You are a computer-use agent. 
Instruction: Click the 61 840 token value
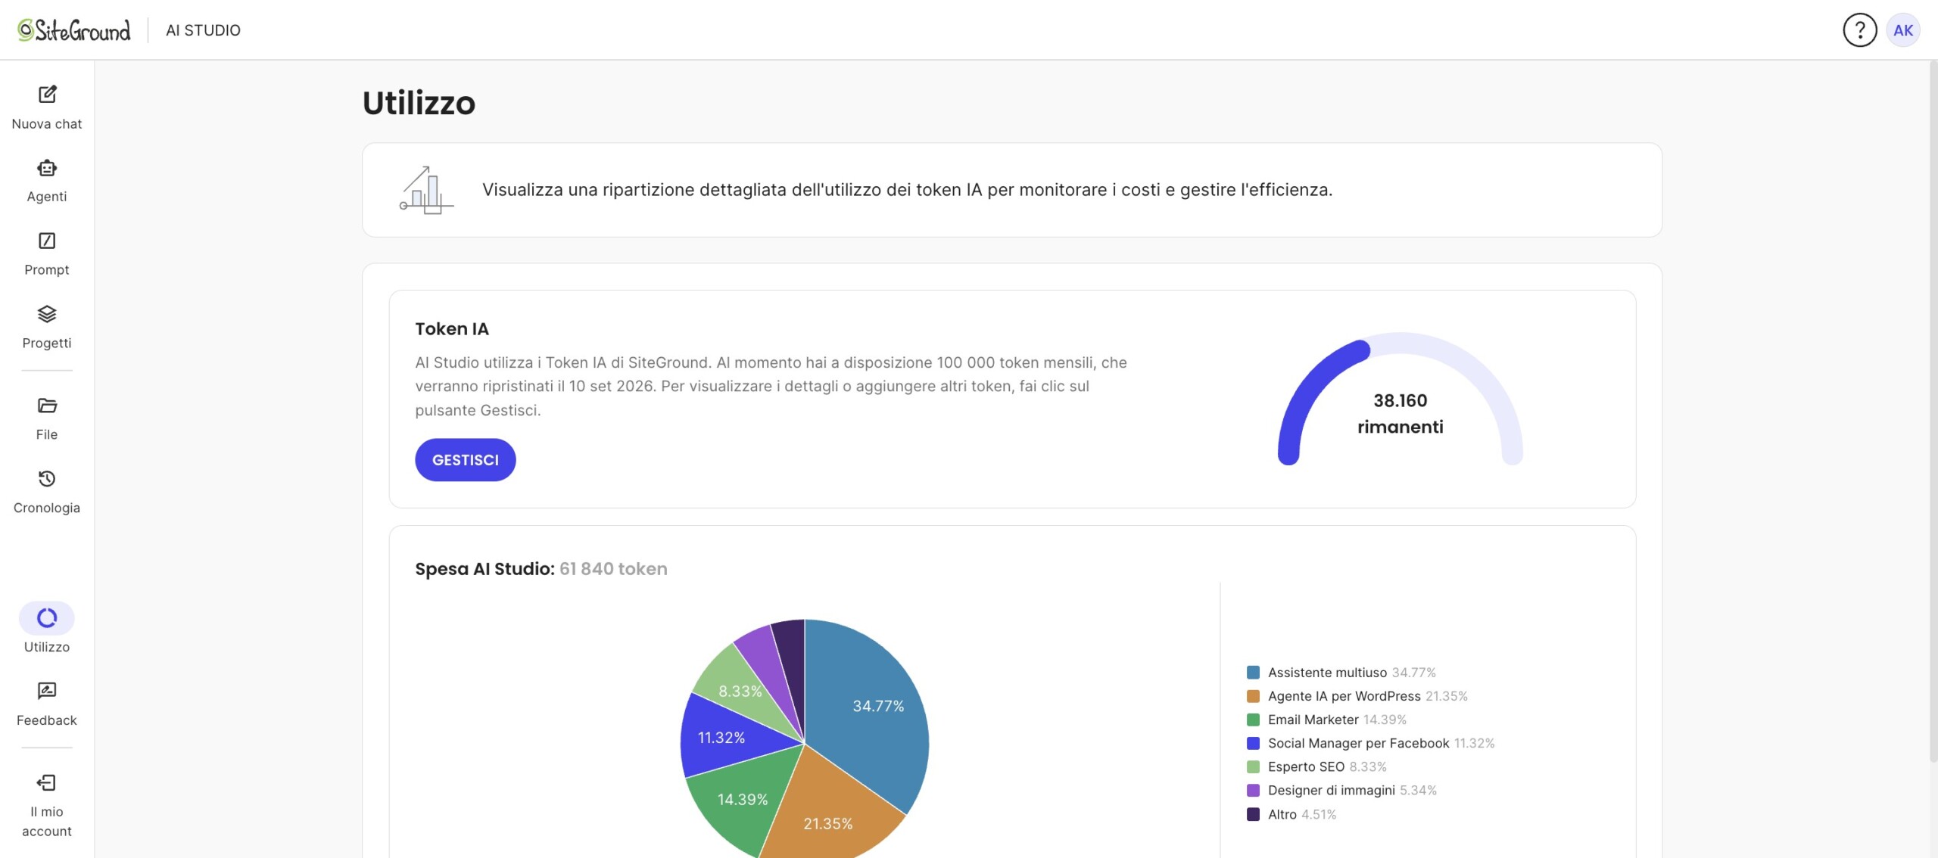613,569
